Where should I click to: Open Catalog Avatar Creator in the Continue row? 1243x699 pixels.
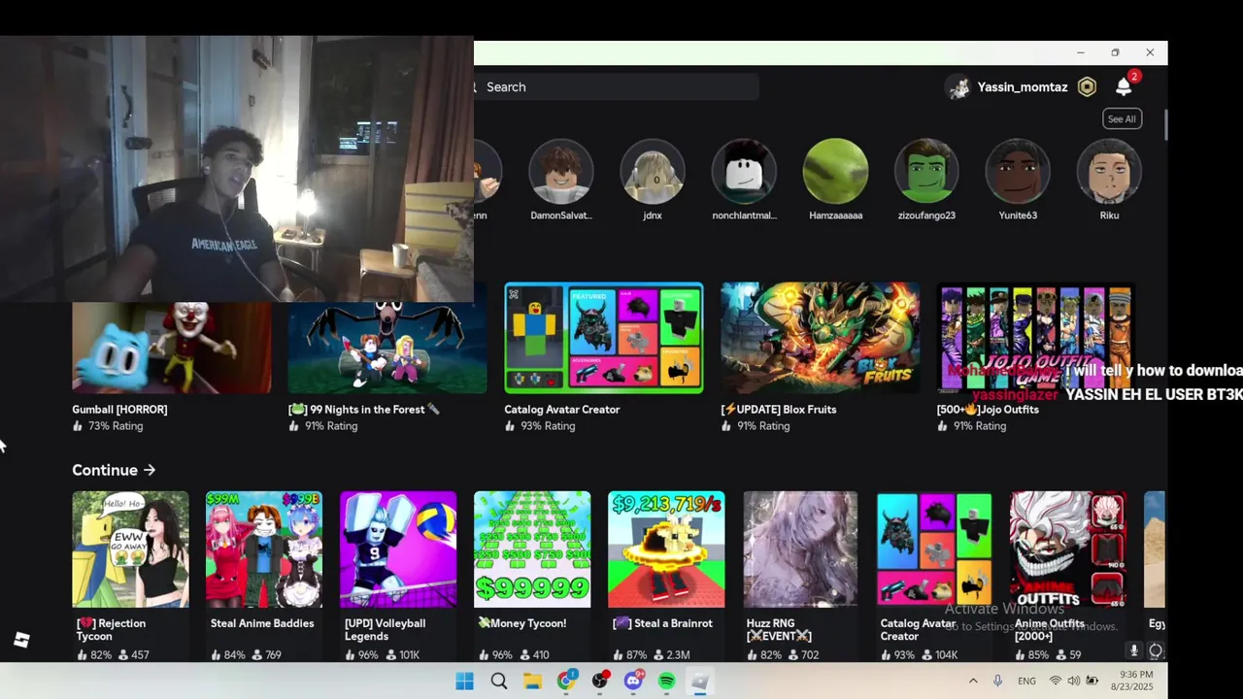pos(934,549)
